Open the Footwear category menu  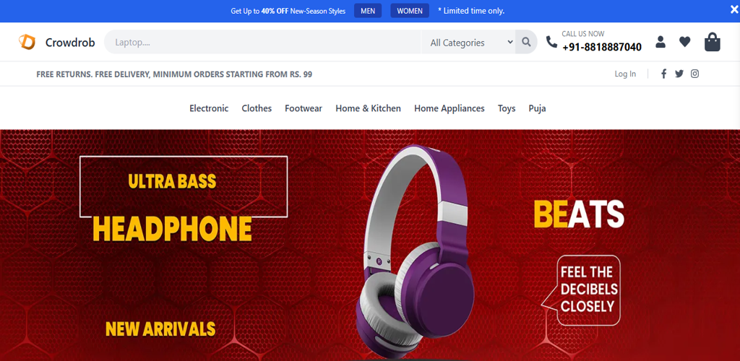click(x=304, y=108)
